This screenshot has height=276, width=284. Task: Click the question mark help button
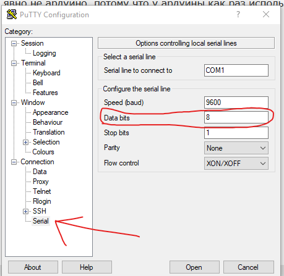(x=238, y=14)
